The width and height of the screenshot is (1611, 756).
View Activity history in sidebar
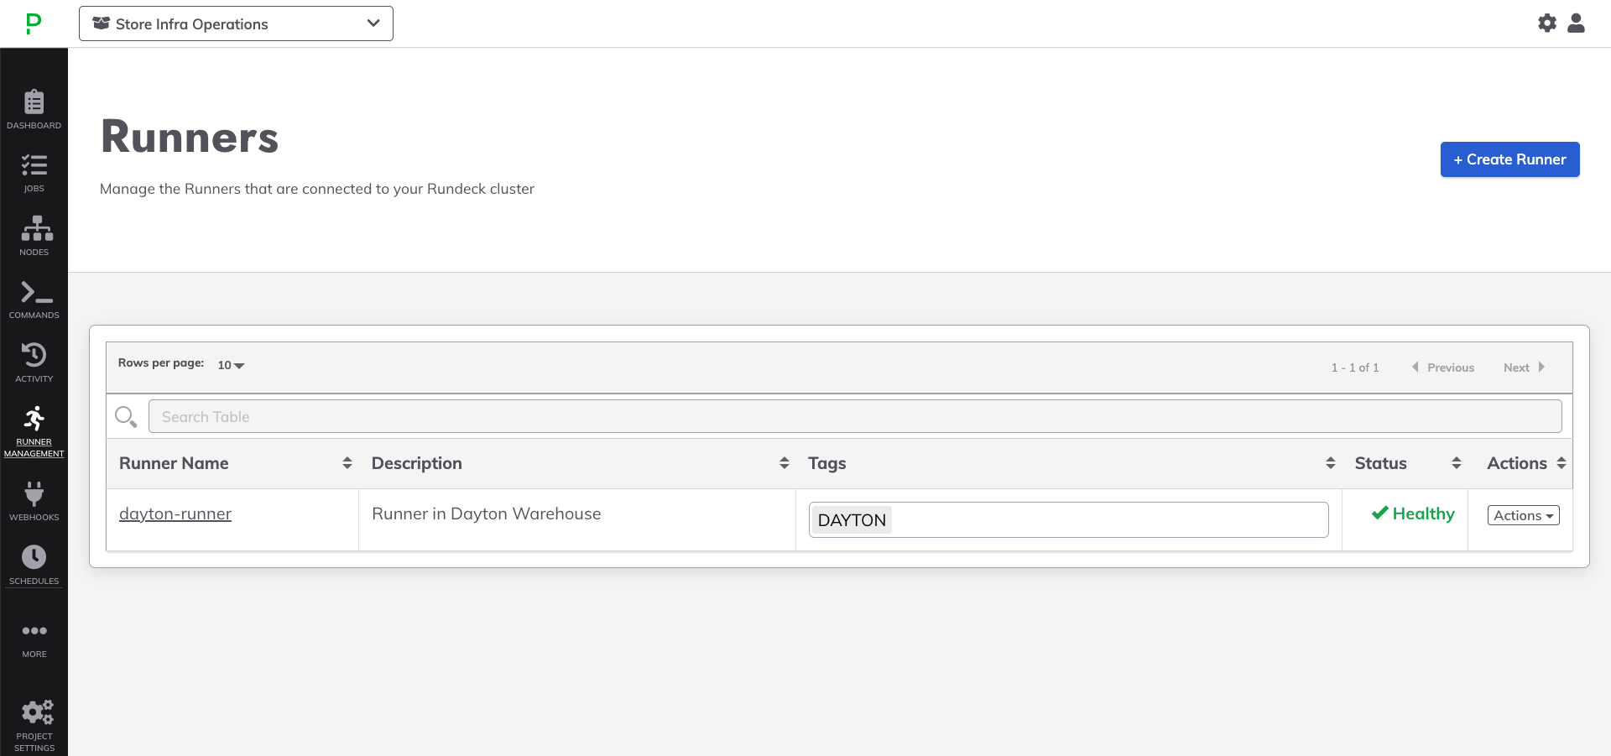34,362
